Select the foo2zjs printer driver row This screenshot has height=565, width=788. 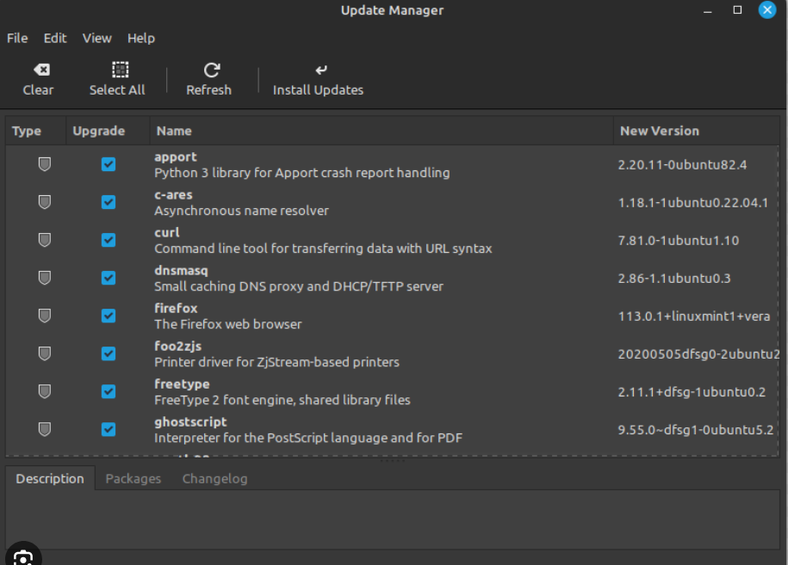coord(392,353)
